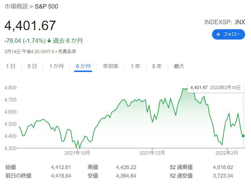Select the 最大 range tab
The height and width of the screenshot is (185, 251).
179,66
